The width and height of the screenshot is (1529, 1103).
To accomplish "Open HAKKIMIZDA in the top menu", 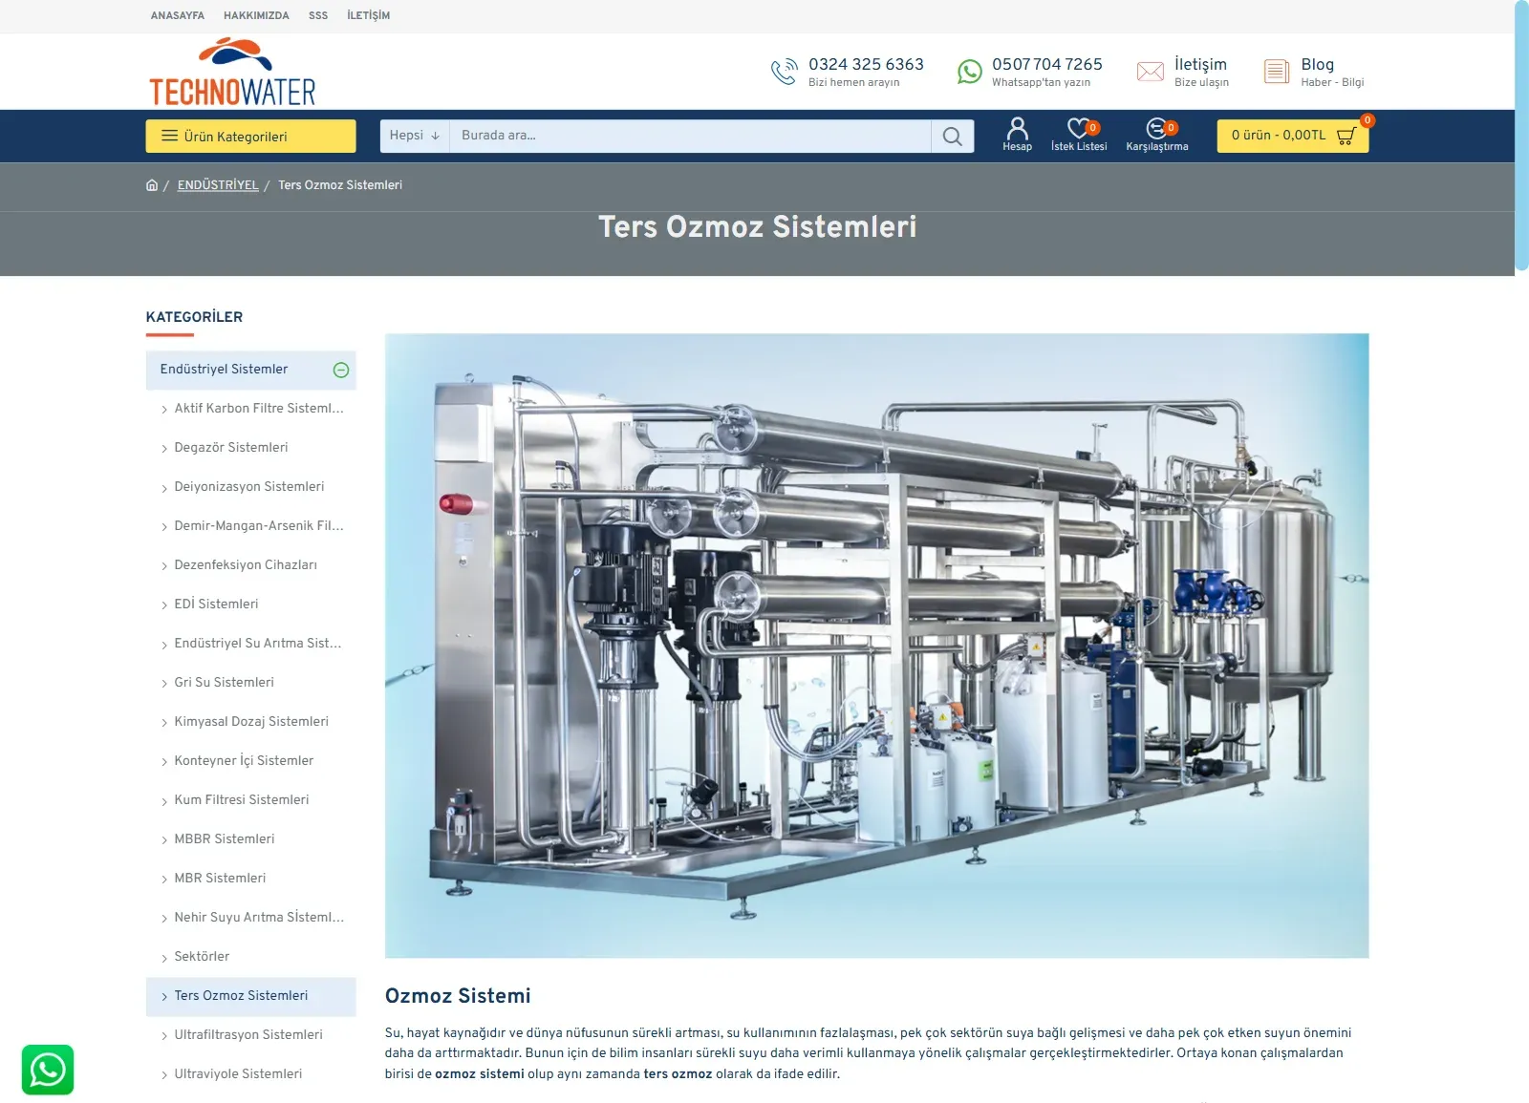I will [x=256, y=16].
